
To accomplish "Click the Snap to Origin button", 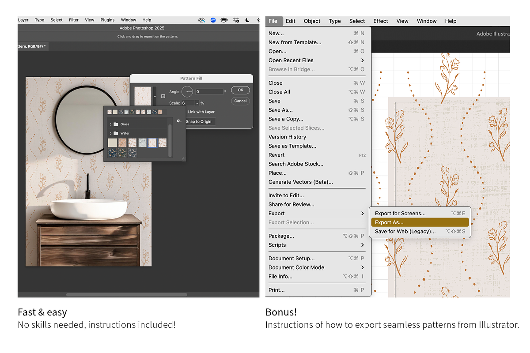I will pyautogui.click(x=199, y=121).
